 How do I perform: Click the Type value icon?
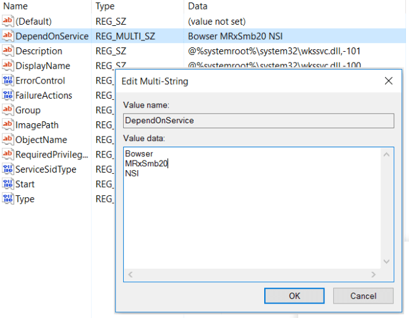[x=8, y=199]
